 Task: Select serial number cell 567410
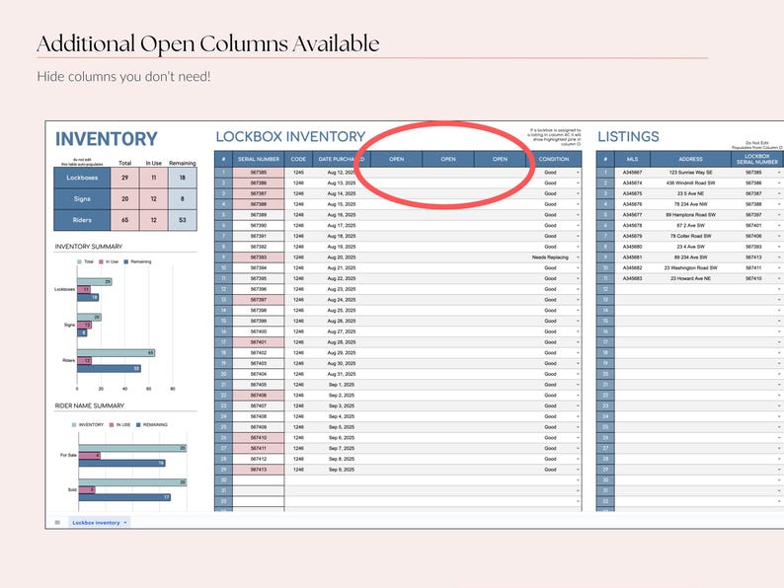259,438
